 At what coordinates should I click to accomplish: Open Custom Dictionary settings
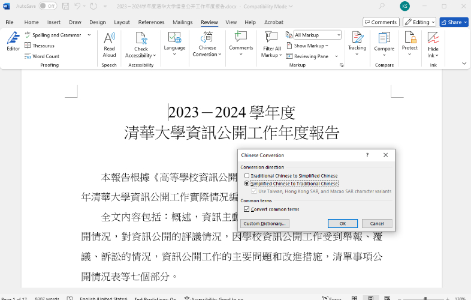(265, 224)
